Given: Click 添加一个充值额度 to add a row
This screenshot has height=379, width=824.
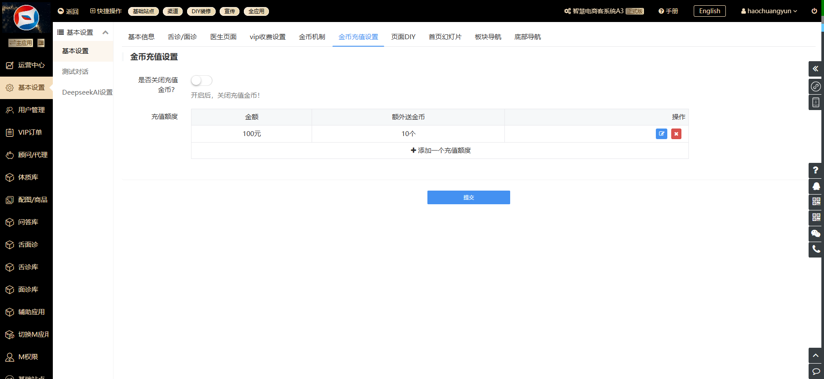Looking at the screenshot, I should pos(440,151).
